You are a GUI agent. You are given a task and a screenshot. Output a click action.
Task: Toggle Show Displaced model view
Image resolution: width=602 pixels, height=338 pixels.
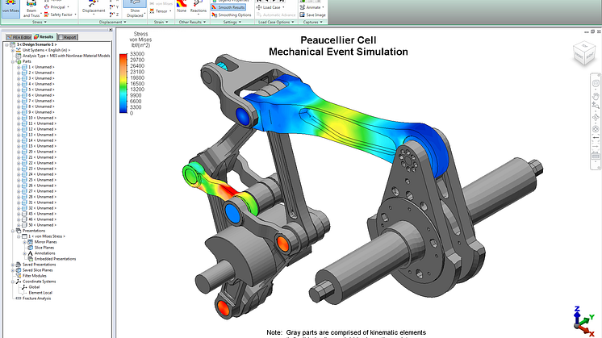pos(135,9)
